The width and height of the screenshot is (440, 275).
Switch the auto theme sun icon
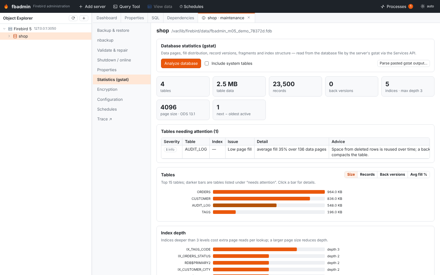(x=423, y=6)
